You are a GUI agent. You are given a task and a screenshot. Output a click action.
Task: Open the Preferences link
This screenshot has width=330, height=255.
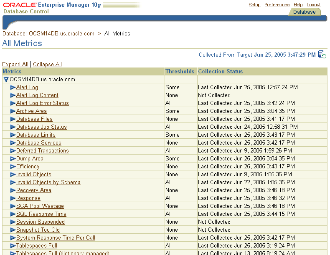click(277, 5)
